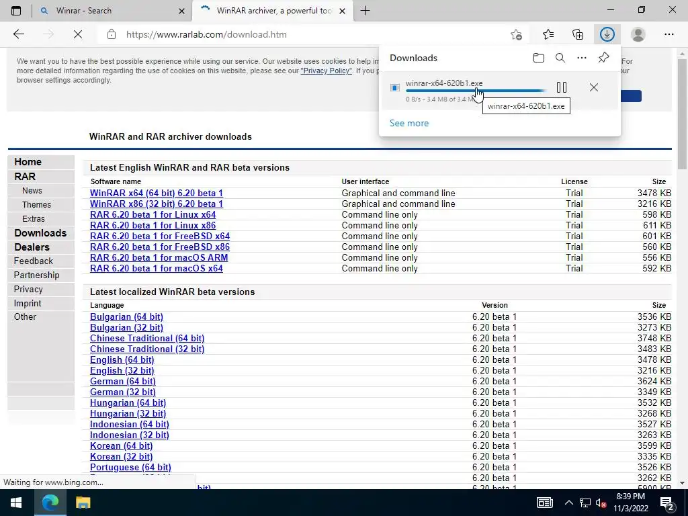
Task: Cancel the winrar-x64-620b1.exe download
Action: tap(594, 87)
